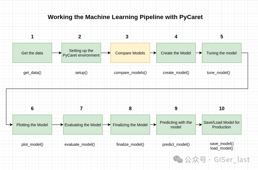Click the 'Save/Load Model for Production' box

pyautogui.click(x=222, y=125)
